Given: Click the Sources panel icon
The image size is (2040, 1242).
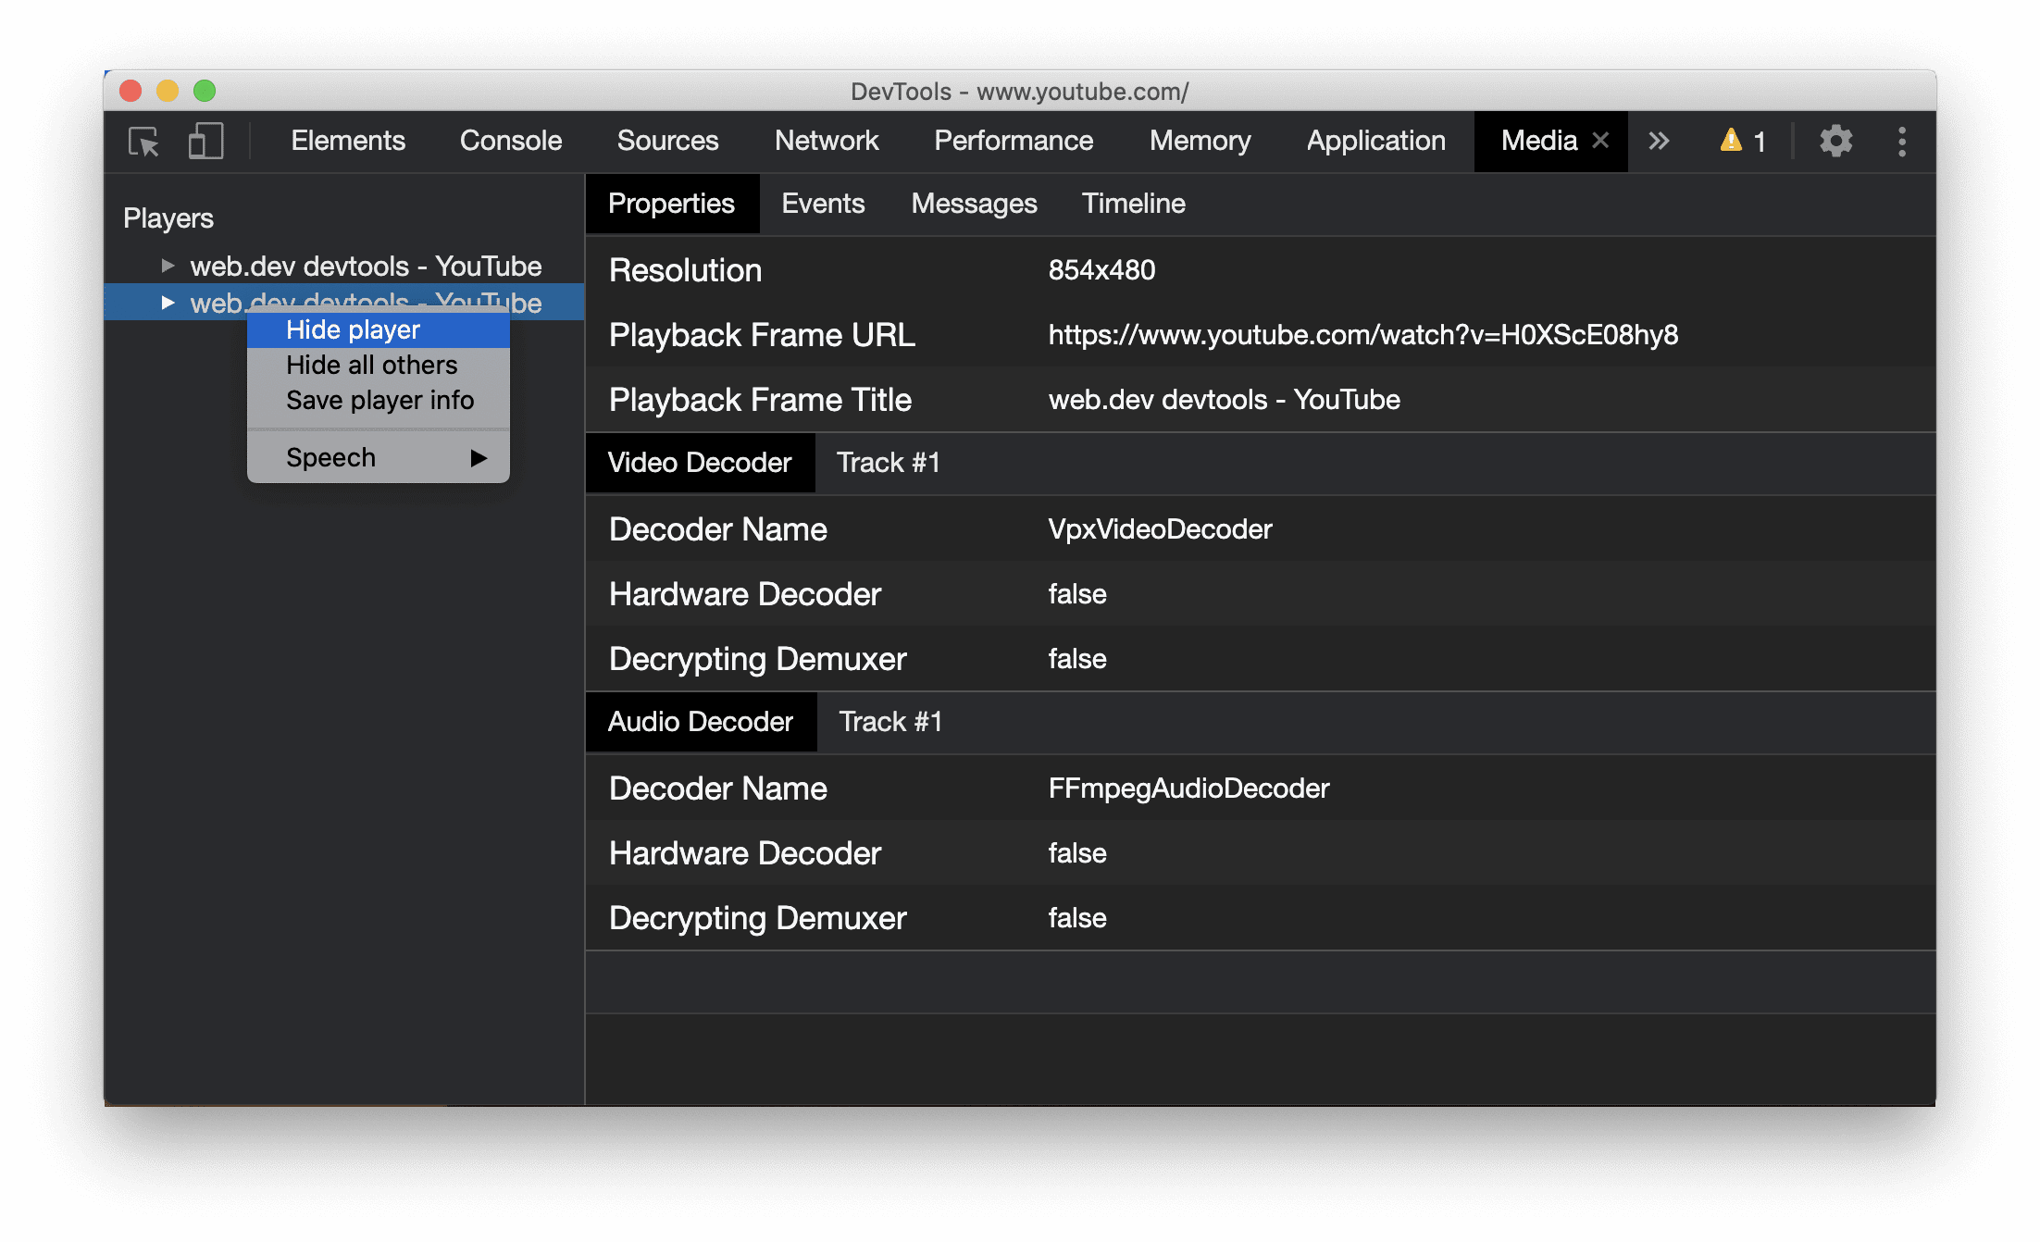Looking at the screenshot, I should [665, 142].
